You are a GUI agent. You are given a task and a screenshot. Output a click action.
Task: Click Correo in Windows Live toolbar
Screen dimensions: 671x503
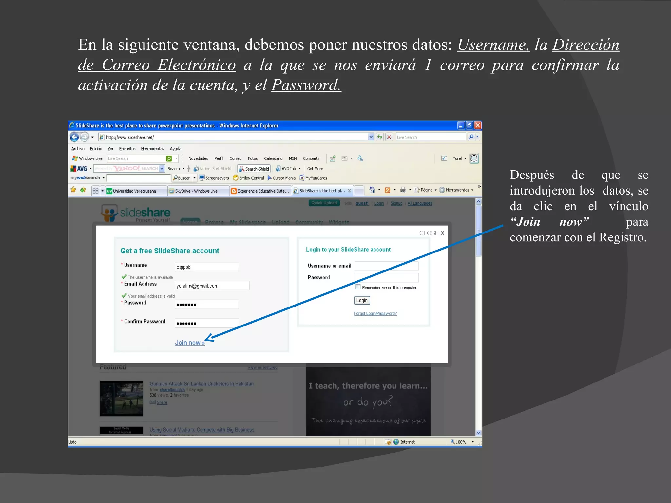pyautogui.click(x=235, y=158)
